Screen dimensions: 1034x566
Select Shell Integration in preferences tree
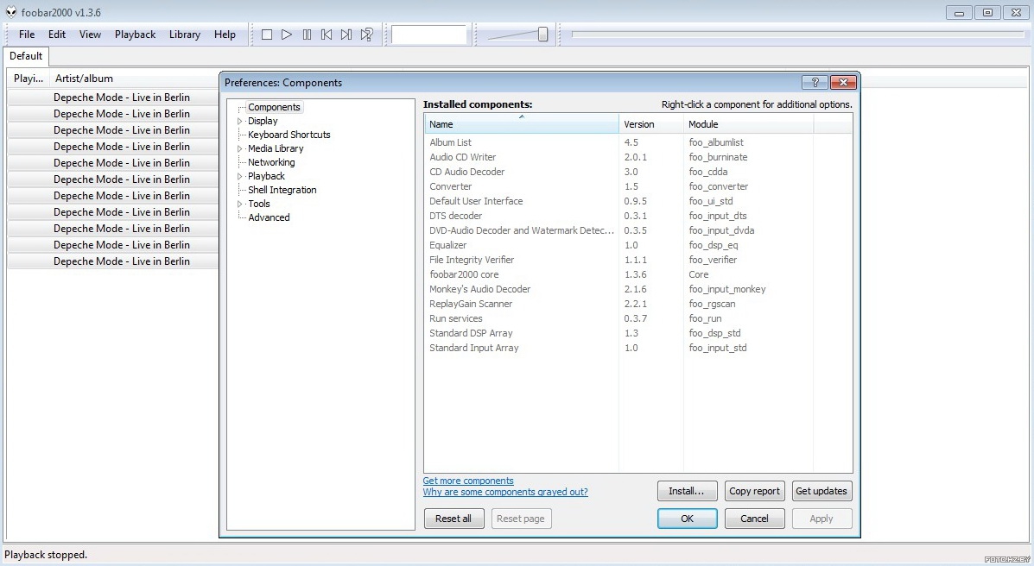pos(282,190)
